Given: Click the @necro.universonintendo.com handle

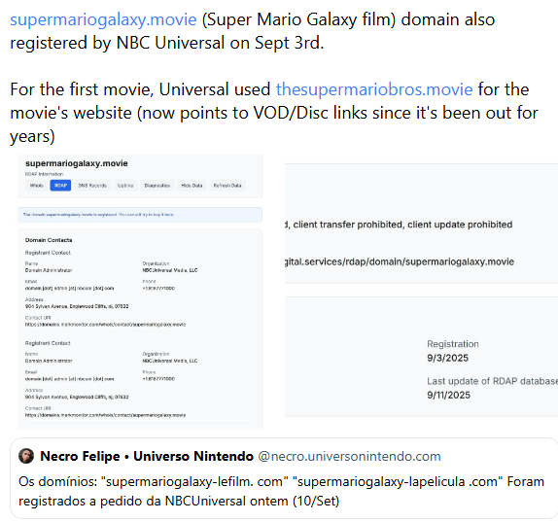Looking at the screenshot, I should point(349,456).
